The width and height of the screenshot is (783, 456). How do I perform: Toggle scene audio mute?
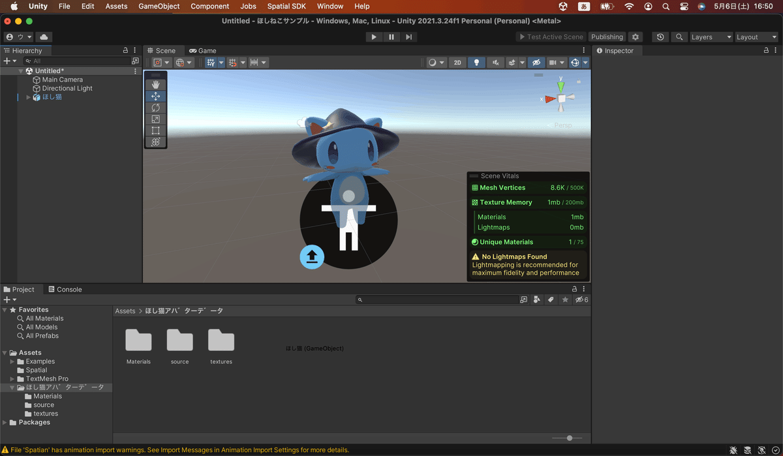coord(496,63)
